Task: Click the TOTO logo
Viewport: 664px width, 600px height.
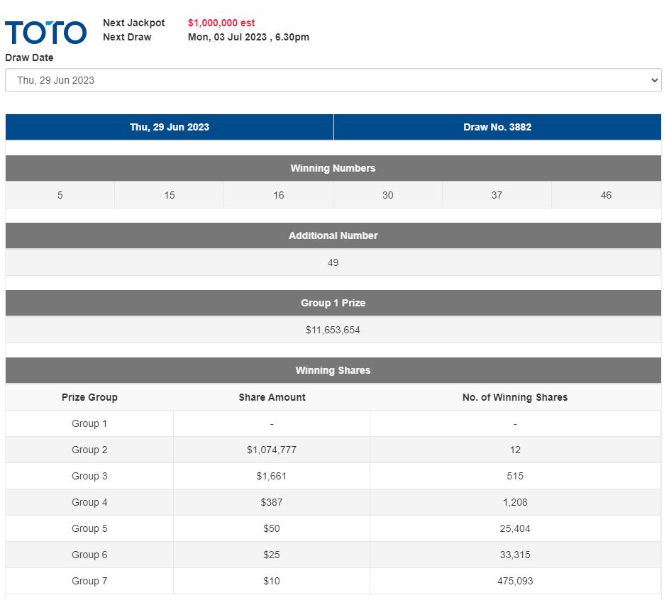Action: [45, 32]
